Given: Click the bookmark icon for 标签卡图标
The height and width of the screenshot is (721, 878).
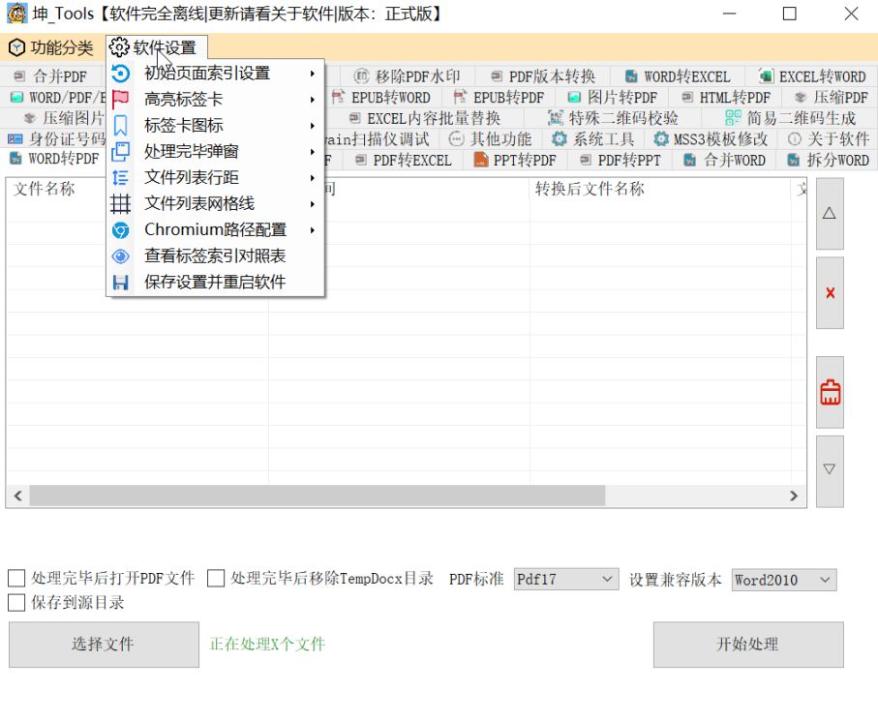Looking at the screenshot, I should pos(120,126).
